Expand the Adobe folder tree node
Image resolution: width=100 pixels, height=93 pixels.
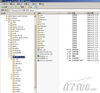(x=9, y=25)
